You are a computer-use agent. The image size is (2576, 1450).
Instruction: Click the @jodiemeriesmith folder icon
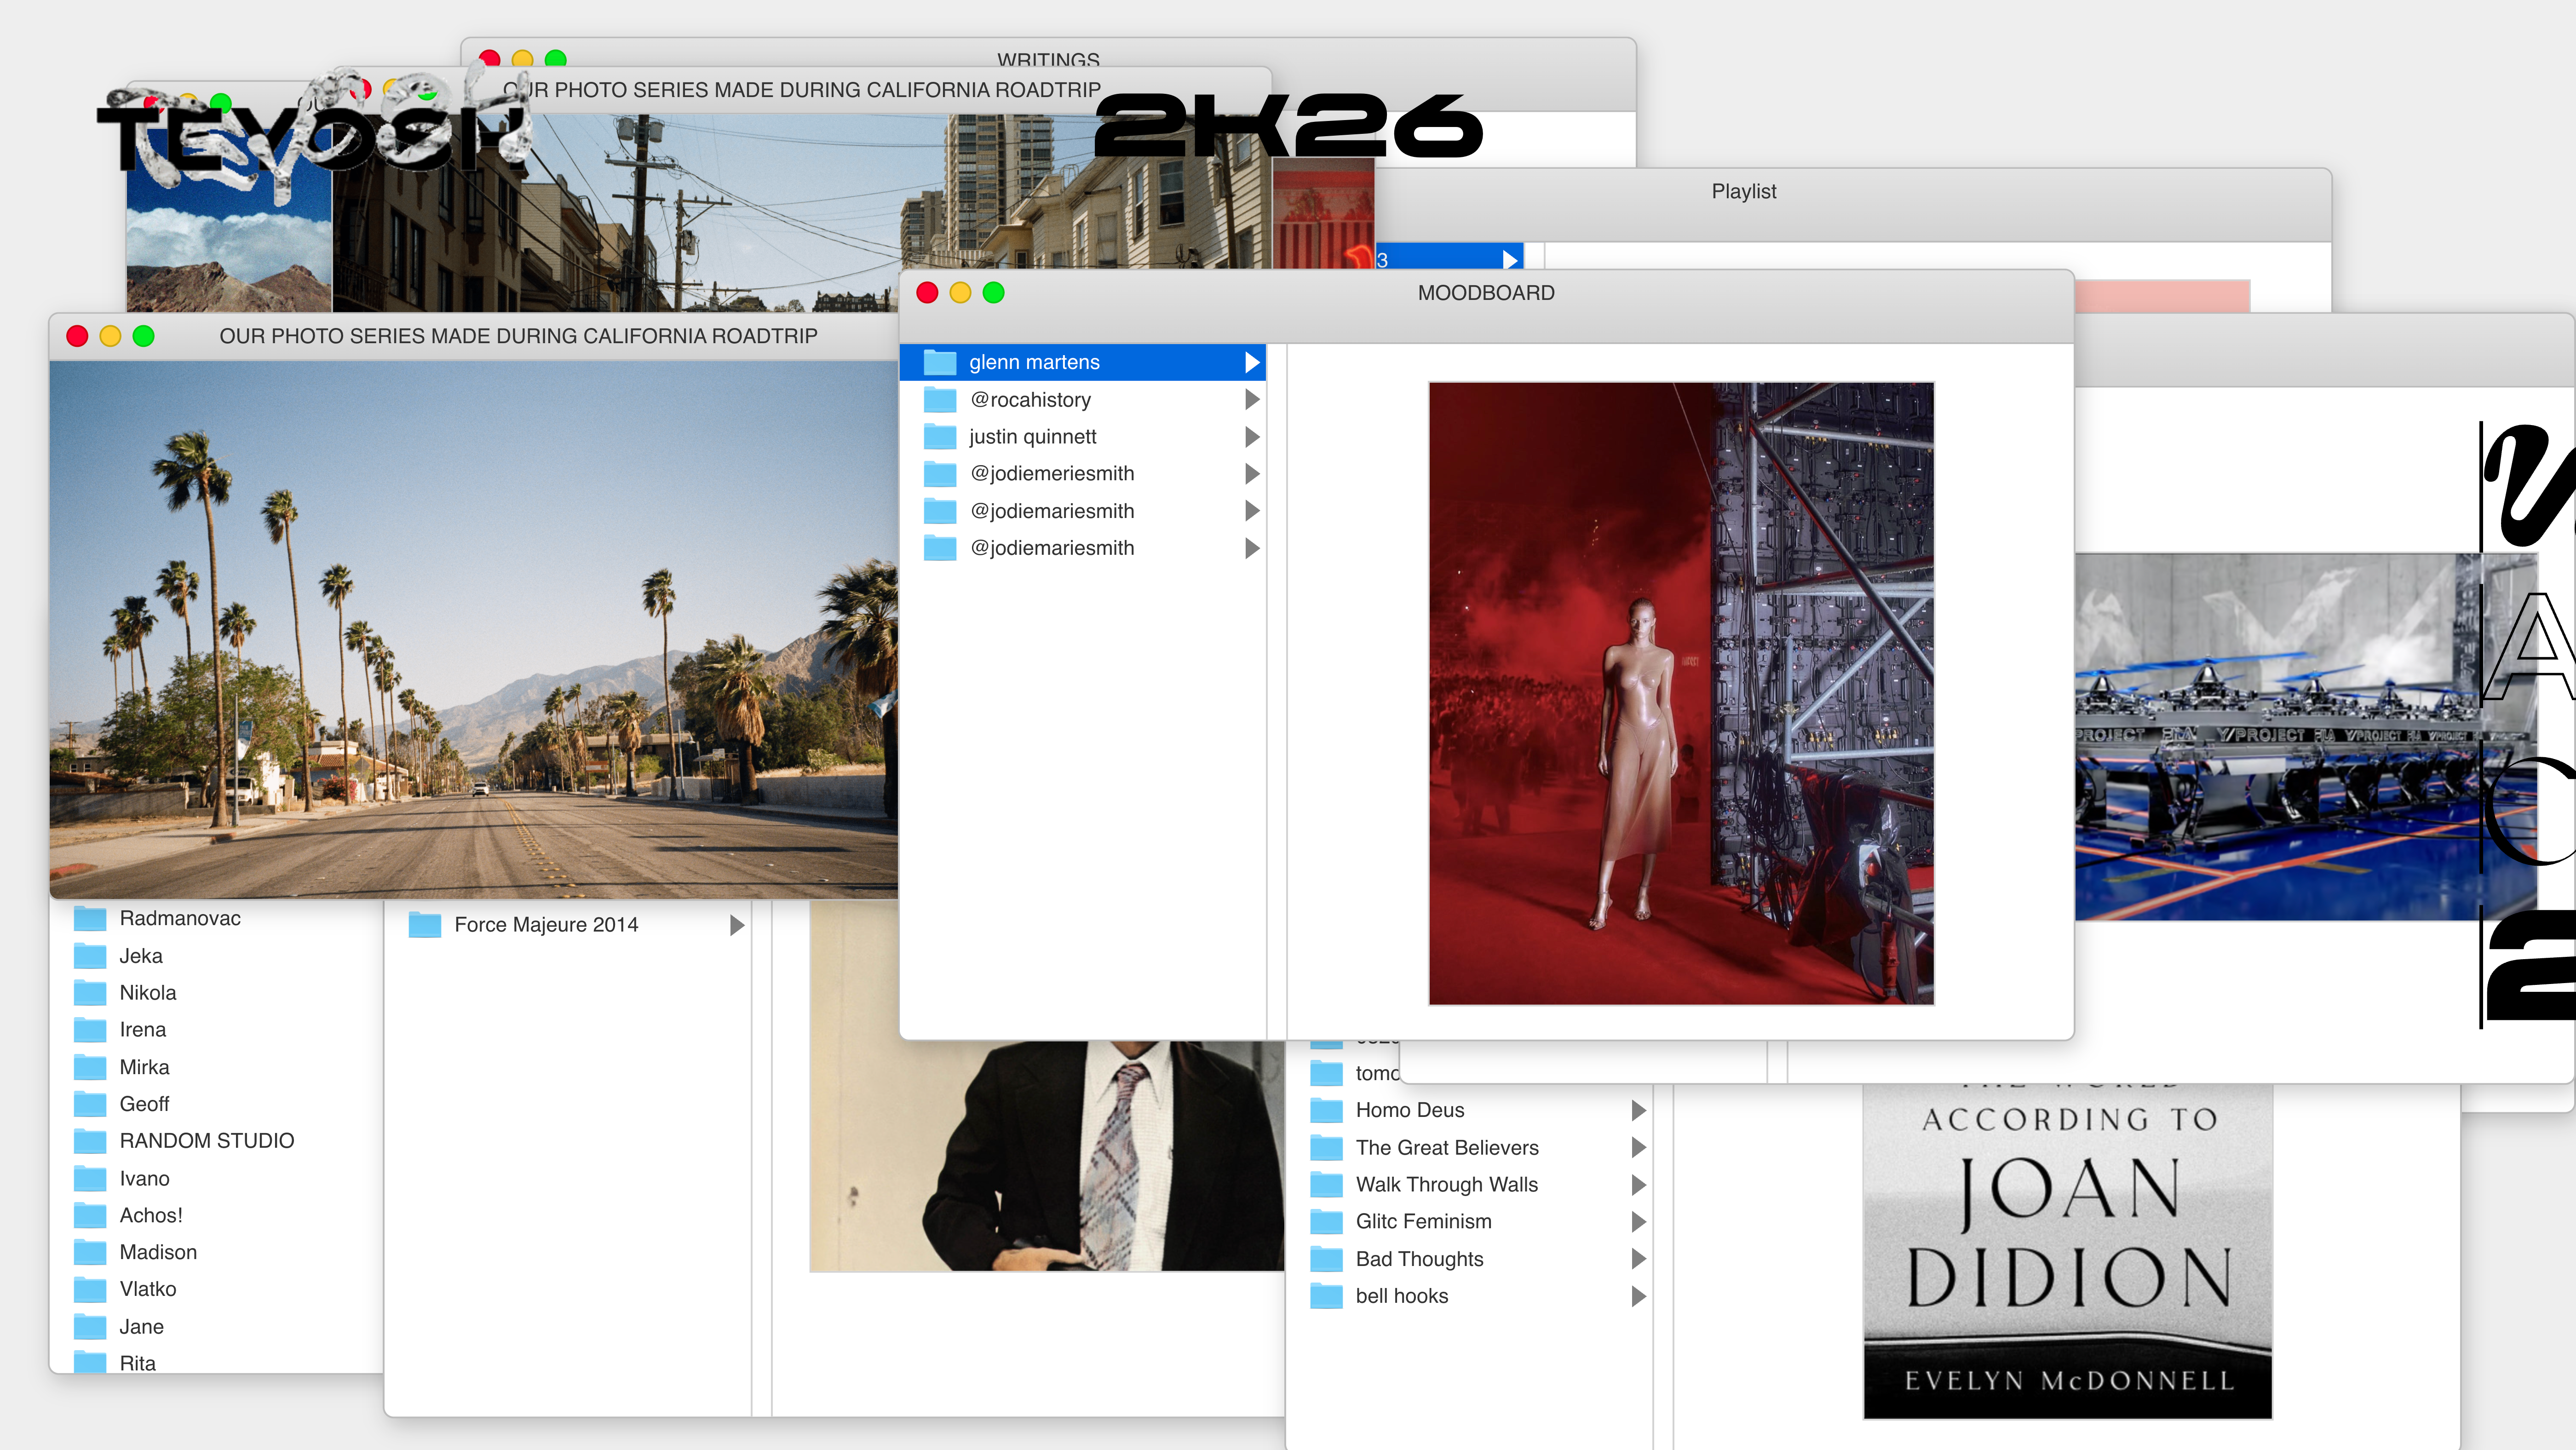939,474
